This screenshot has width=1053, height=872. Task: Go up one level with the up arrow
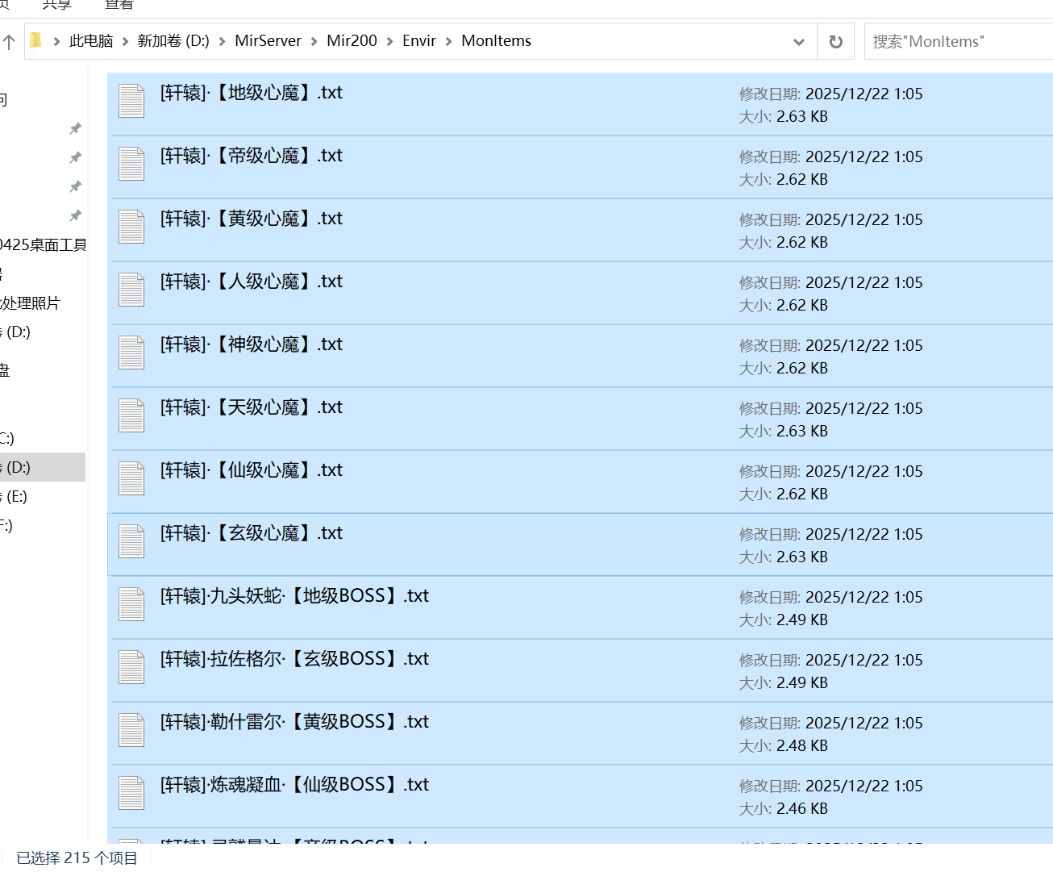pyautogui.click(x=9, y=42)
